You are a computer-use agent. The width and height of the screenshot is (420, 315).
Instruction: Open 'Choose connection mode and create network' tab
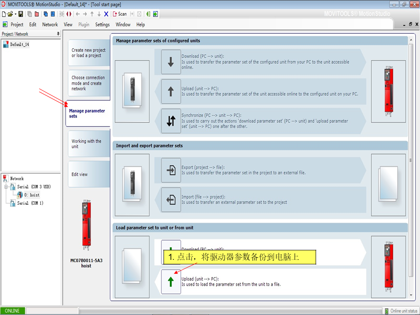[88, 83]
